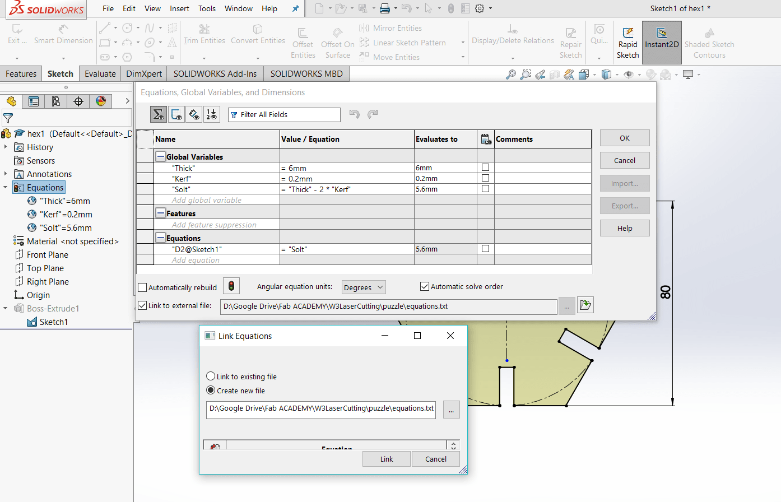This screenshot has height=502, width=781.
Task: Open the ConfigurationManager tab icon
Action: [x=56, y=101]
